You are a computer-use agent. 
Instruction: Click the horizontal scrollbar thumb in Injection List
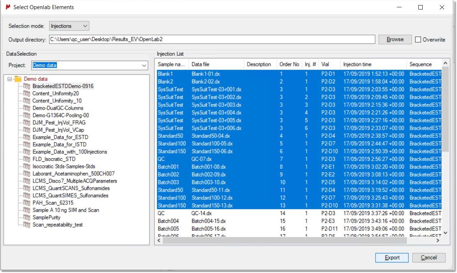click(x=285, y=241)
